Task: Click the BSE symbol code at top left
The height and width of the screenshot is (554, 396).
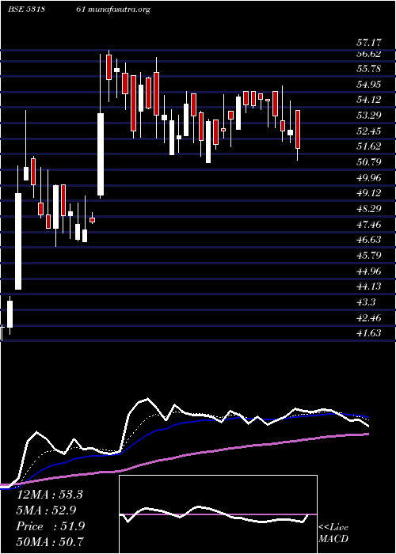Action: click(26, 9)
